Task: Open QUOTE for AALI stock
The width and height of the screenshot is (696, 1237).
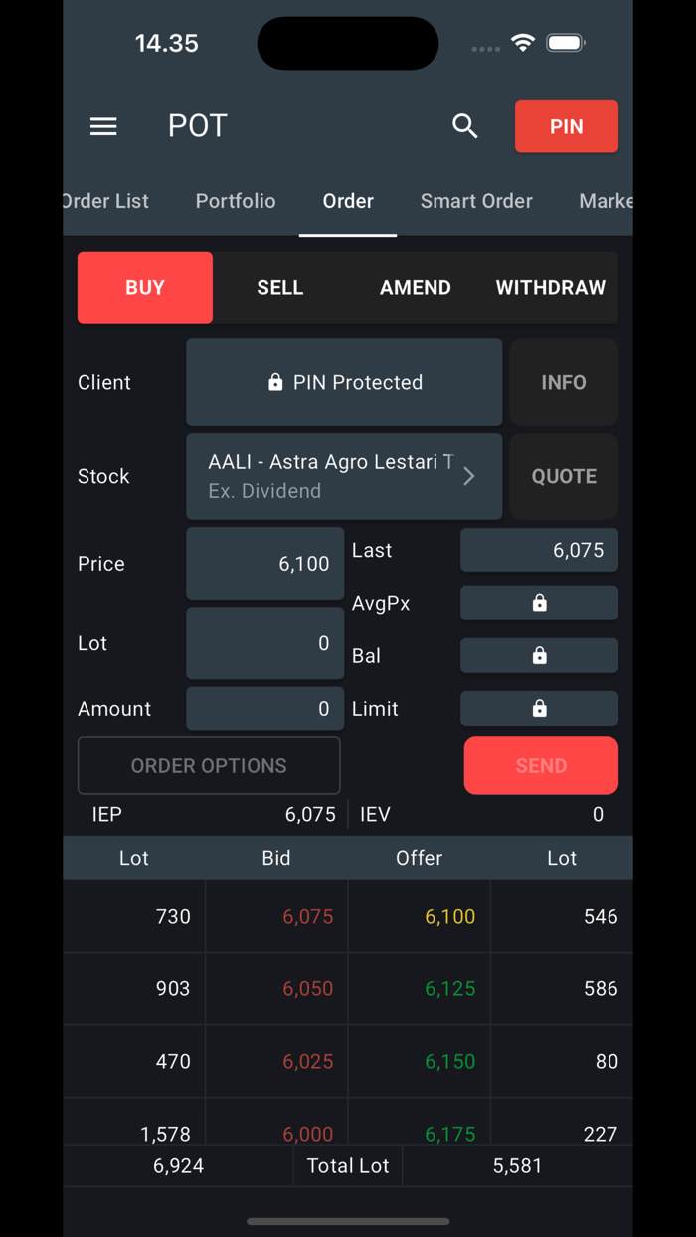Action: 564,476
